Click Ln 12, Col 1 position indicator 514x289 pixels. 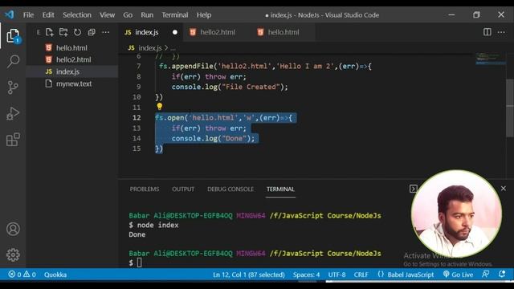point(248,275)
